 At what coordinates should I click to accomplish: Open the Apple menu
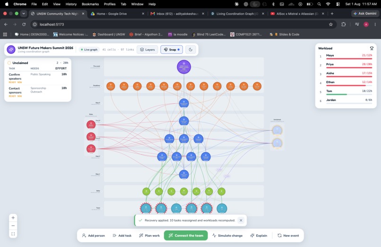coord(7,4)
